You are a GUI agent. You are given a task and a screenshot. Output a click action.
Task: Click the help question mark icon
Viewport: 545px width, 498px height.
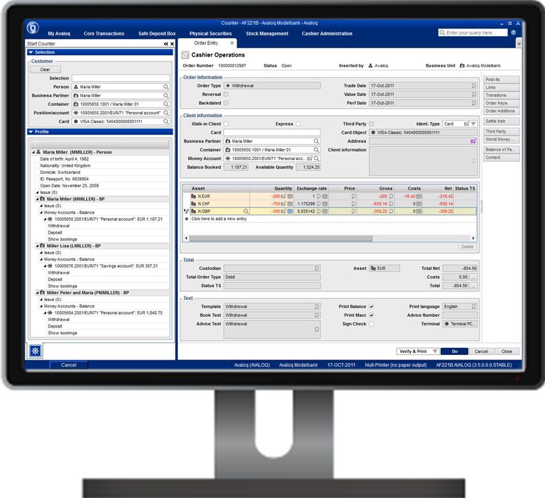click(514, 33)
